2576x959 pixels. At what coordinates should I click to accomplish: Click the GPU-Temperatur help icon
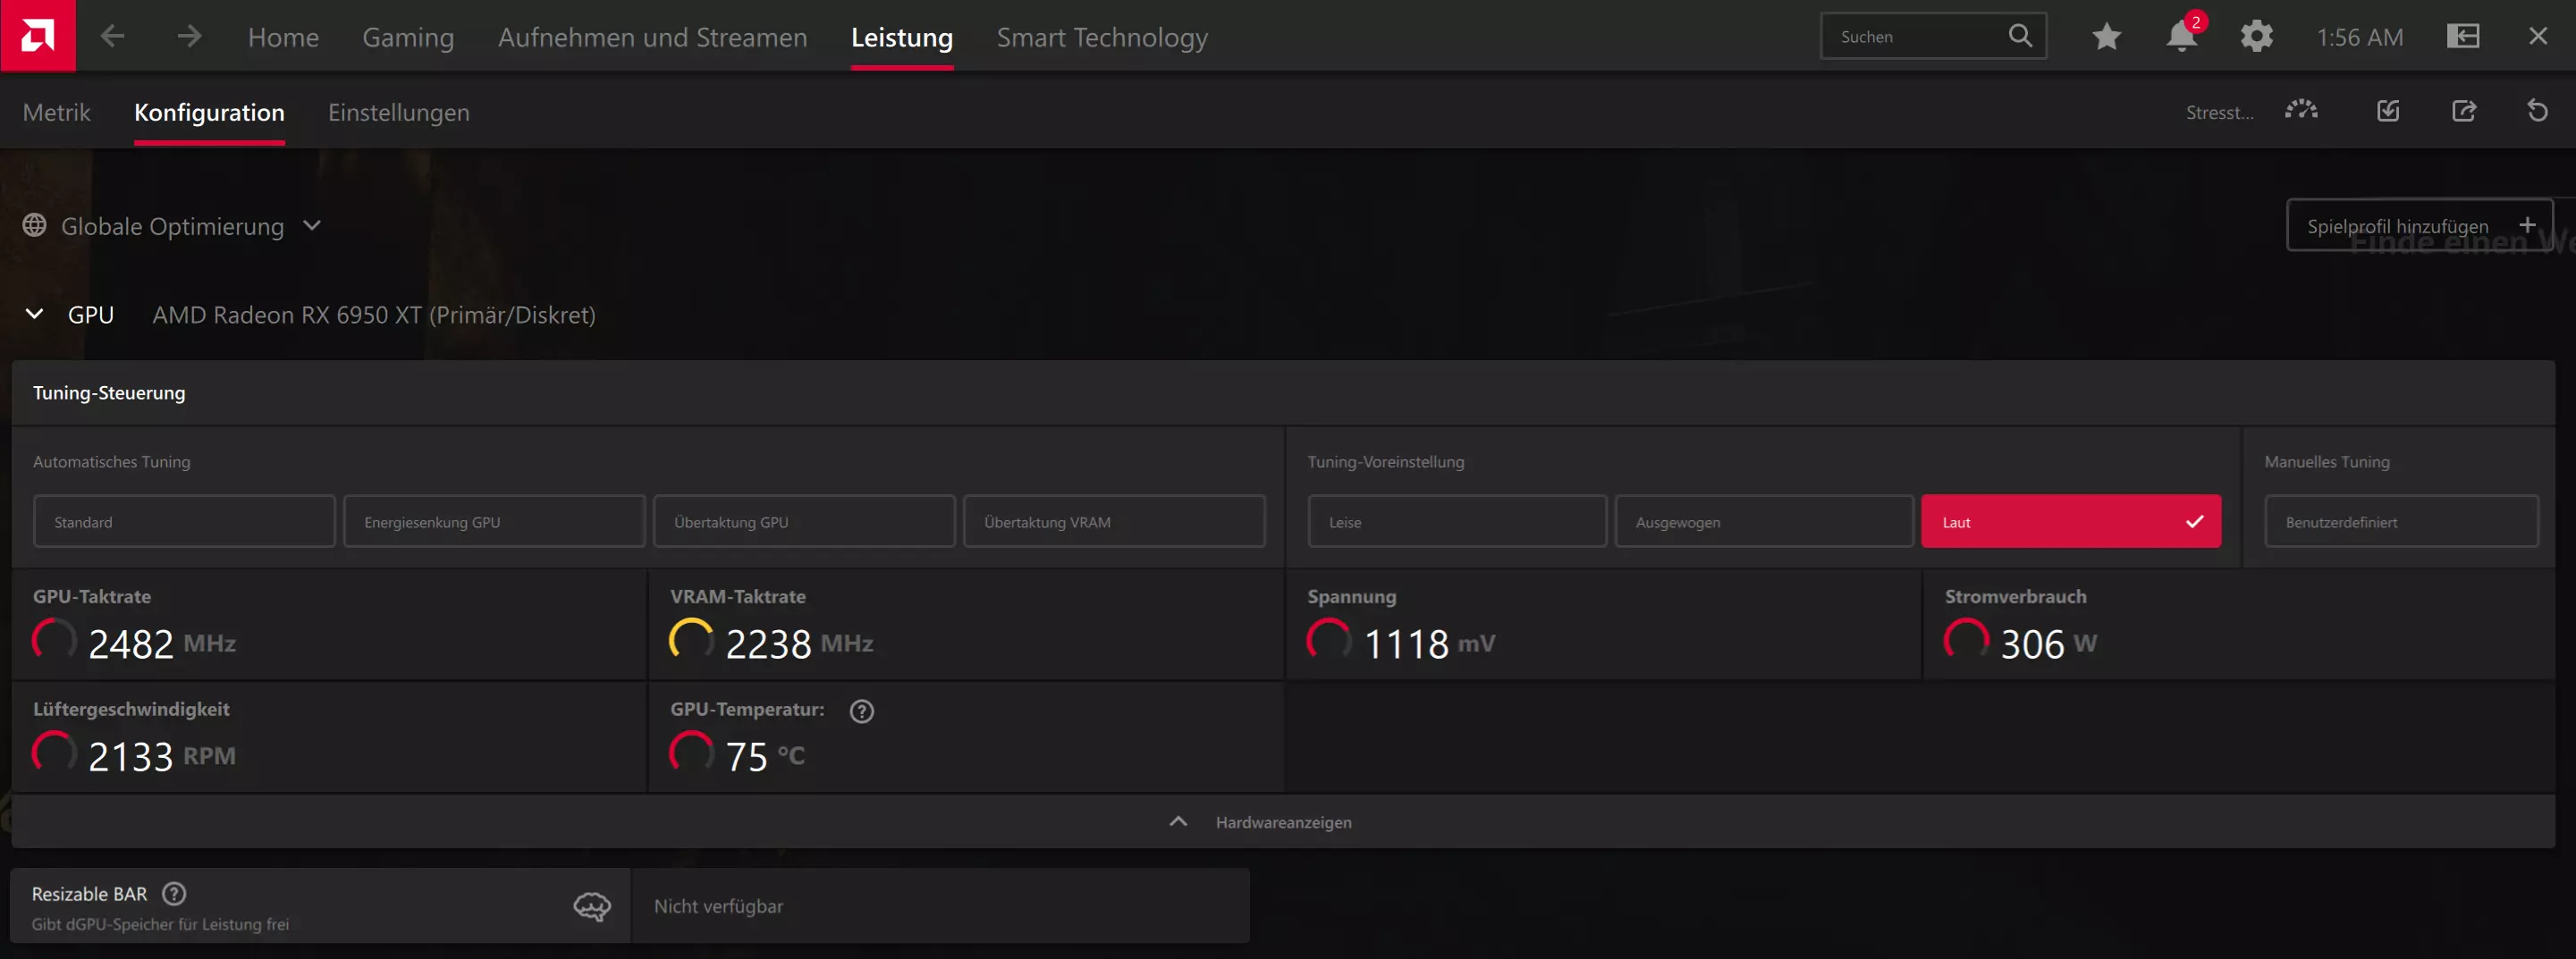click(x=861, y=711)
